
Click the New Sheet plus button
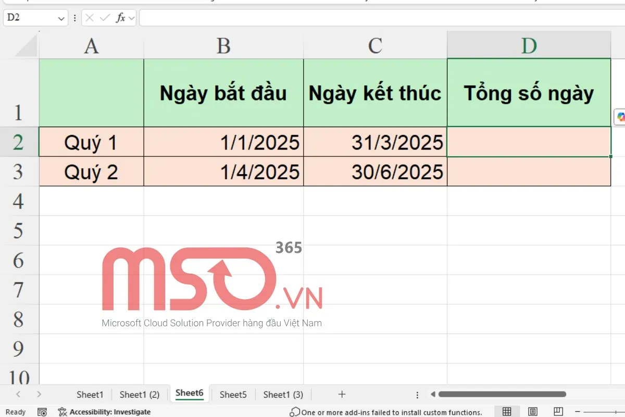(x=341, y=395)
